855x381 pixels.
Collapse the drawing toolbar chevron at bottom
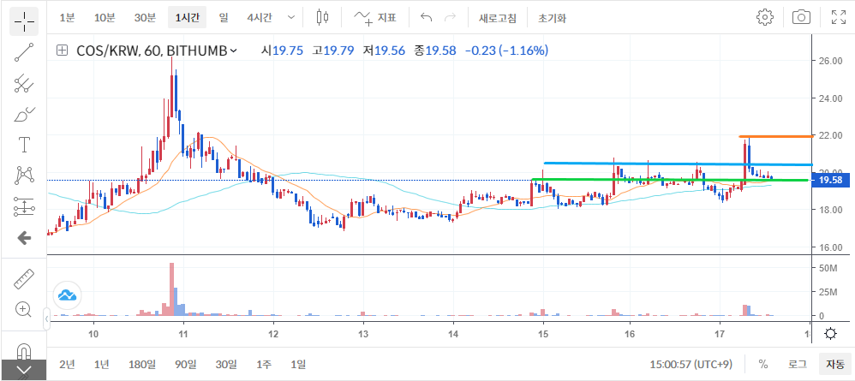tap(23, 371)
